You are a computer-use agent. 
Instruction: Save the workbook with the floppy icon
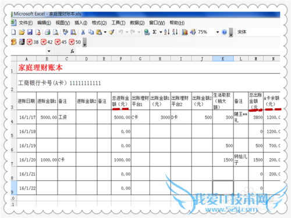click(30, 32)
